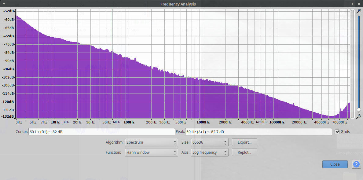Click the -132dB label at axis bottom
Image resolution: width=363 pixels, height=180 pixels.
(8, 116)
